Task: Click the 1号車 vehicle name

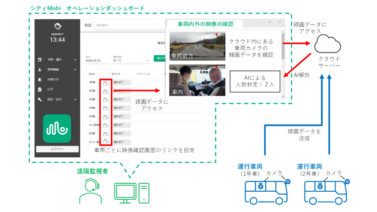Action: coord(92,82)
